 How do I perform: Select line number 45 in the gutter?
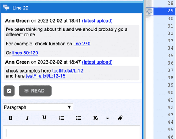(x=171, y=130)
